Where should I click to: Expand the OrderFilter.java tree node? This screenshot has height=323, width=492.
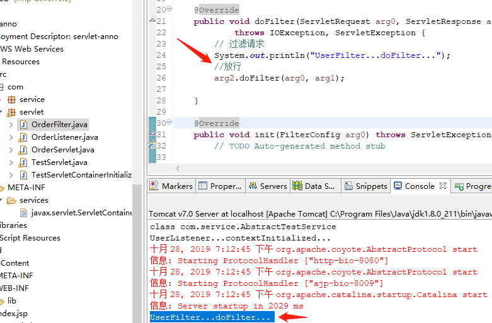(11, 125)
